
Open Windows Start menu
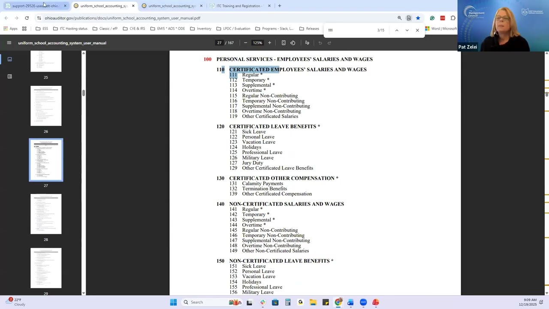(x=173, y=302)
